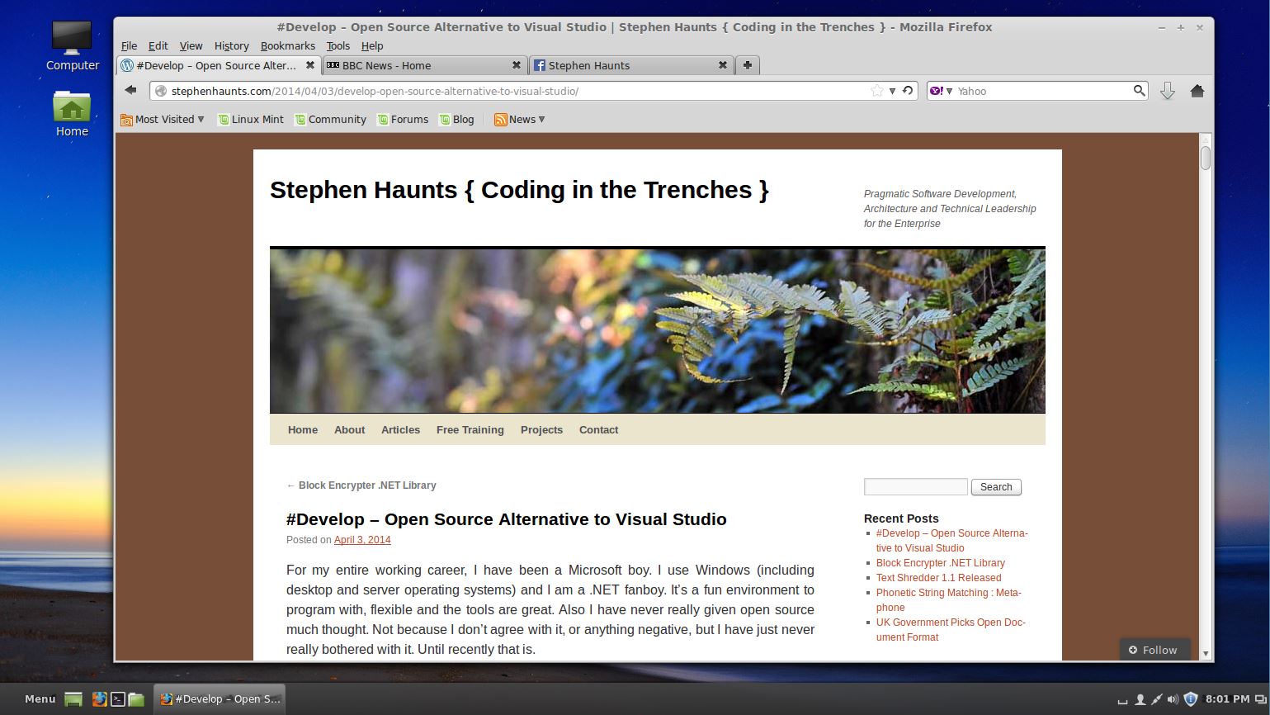Expand the Most Visited bookmarks dropdown
This screenshot has width=1270, height=715.
(x=163, y=119)
